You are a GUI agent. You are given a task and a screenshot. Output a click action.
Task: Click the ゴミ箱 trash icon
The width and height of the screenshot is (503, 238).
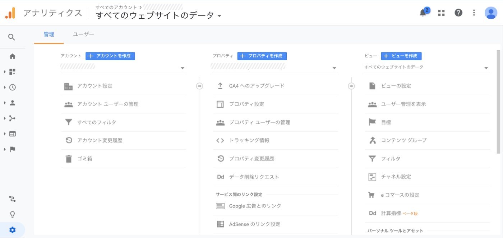point(69,159)
